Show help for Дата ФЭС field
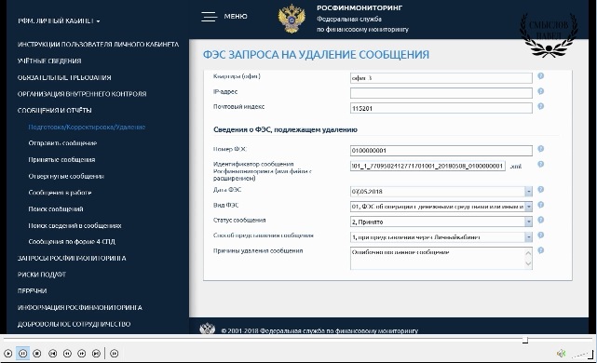This screenshot has height=363, width=597. coord(540,190)
